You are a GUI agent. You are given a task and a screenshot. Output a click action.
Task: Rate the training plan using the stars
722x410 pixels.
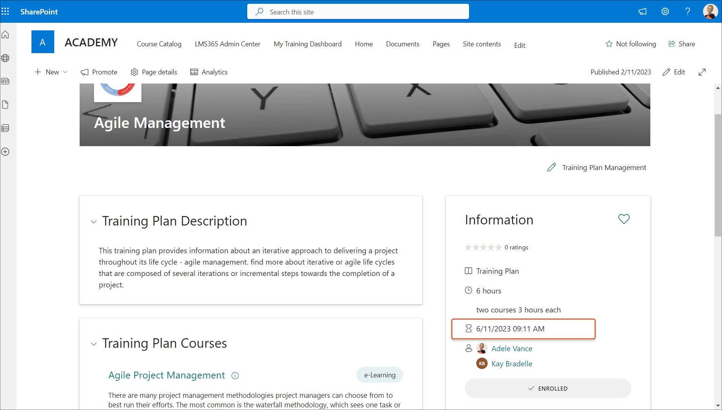coord(483,248)
